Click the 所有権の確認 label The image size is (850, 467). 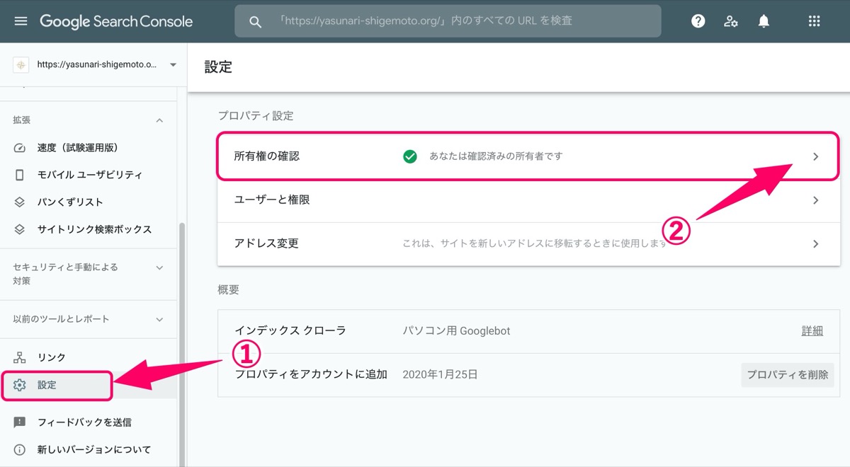click(267, 156)
